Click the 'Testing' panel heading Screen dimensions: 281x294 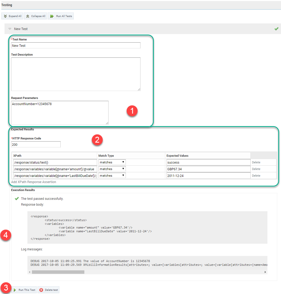(7, 5)
